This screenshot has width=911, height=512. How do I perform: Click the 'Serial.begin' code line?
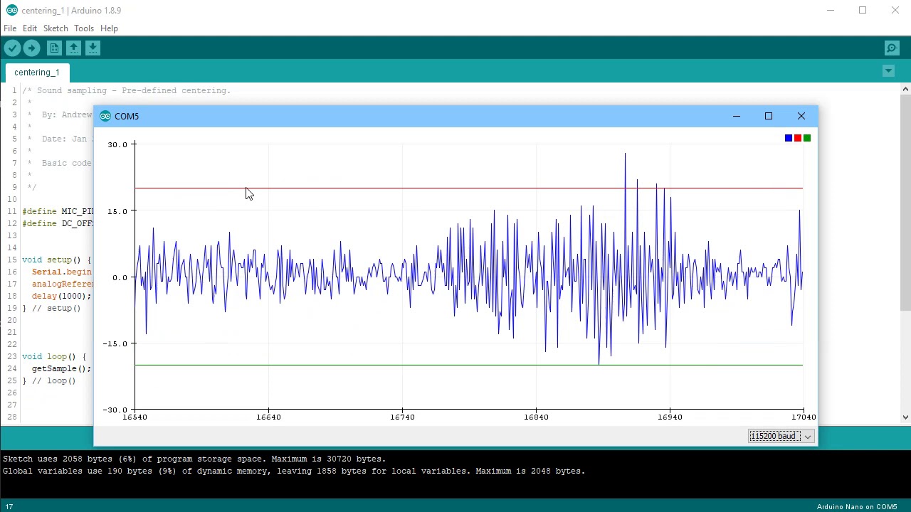point(61,272)
